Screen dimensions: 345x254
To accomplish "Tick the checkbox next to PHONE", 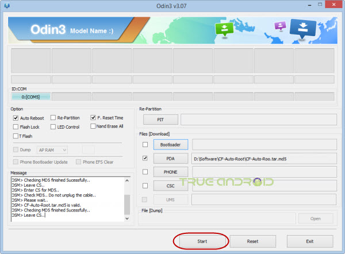I will 145,172.
